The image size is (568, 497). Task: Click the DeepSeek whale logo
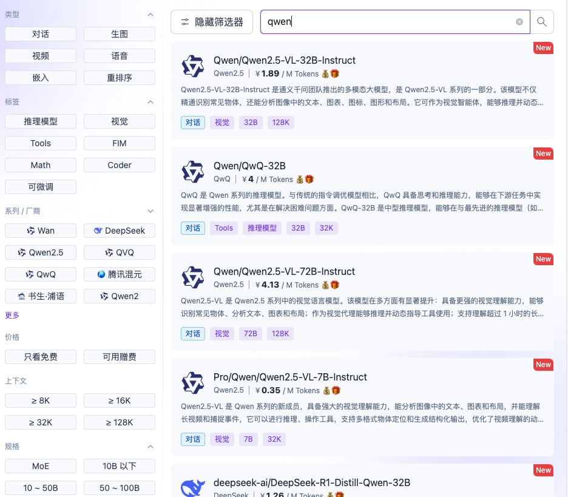(193, 487)
